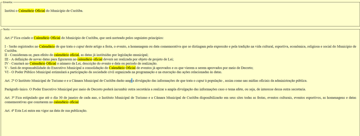The width and height of the screenshot is (360, 136).
Task: Select highlighted "calendário oficial" in item II
Action: point(66,55)
